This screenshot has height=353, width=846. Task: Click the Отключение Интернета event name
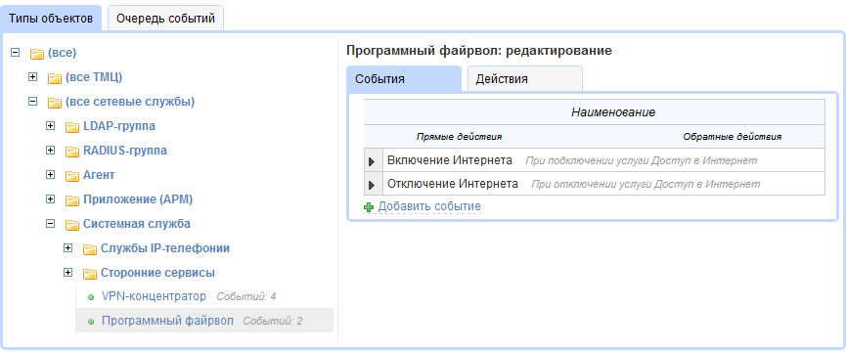(x=453, y=184)
